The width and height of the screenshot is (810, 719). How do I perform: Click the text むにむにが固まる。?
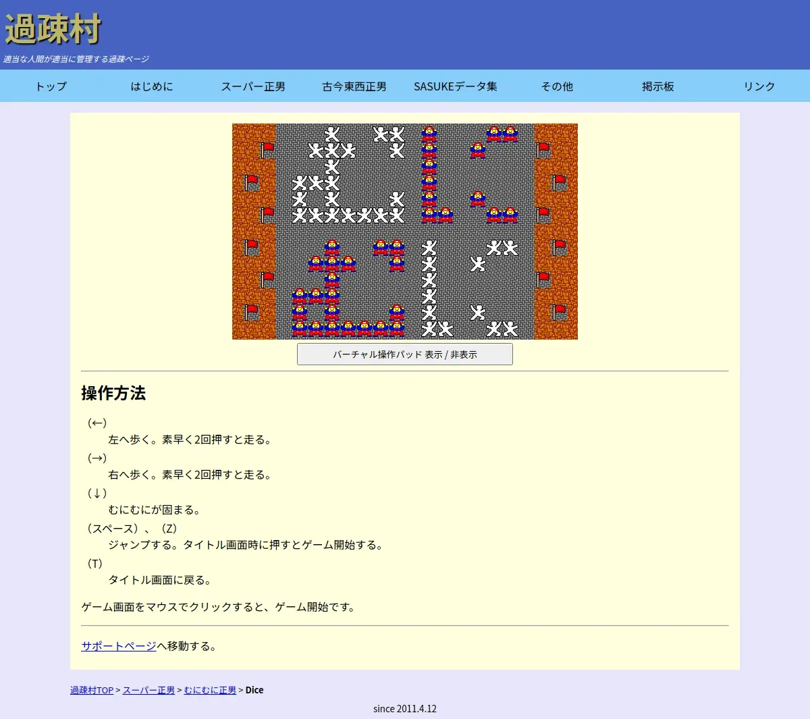(x=155, y=510)
